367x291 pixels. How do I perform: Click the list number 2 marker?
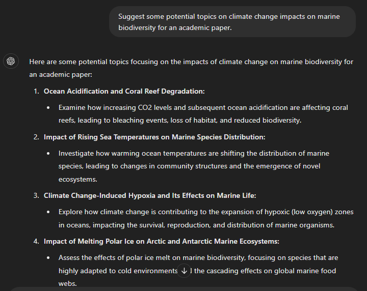36,137
